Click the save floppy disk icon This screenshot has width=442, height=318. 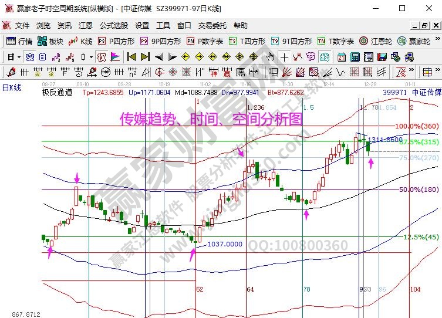[383, 57]
